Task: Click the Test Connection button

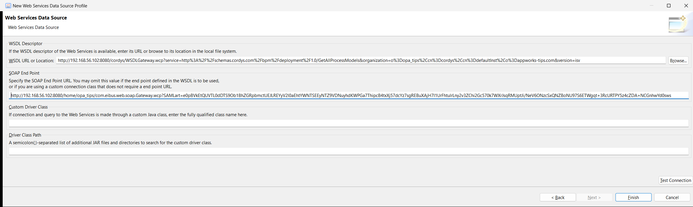Action: coord(676,180)
